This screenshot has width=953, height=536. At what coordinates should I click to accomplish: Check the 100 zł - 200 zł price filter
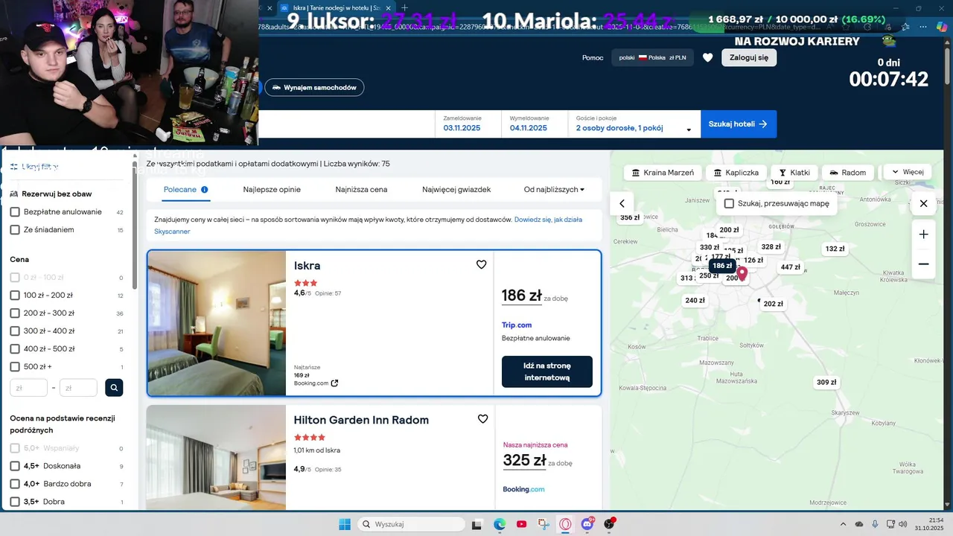click(x=15, y=296)
